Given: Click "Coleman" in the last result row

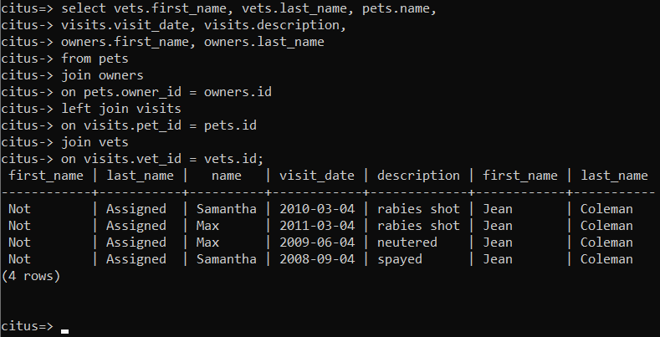Looking at the screenshot, I should coord(606,259).
